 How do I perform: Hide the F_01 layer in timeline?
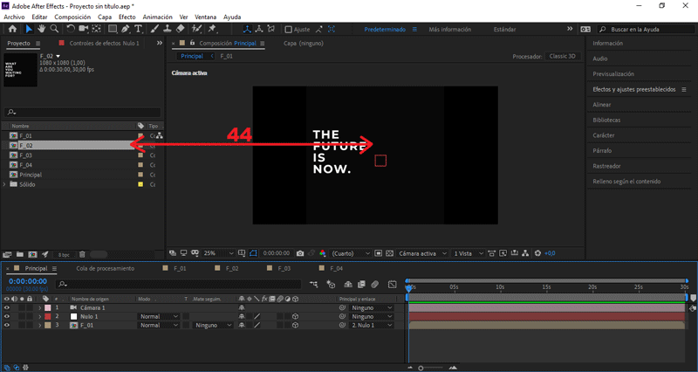(7, 325)
